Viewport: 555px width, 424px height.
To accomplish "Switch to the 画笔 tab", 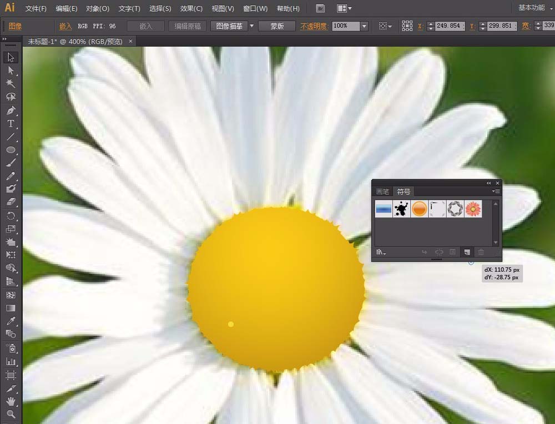I will click(382, 192).
